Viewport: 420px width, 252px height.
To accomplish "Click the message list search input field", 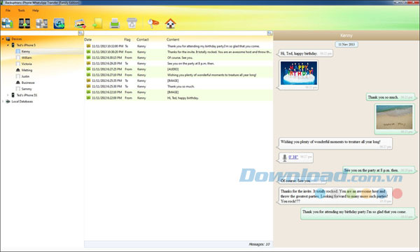I will point(176,33).
